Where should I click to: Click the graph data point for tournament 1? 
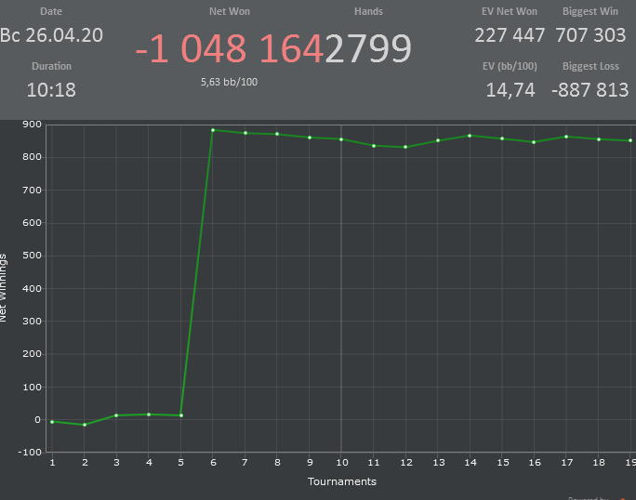(x=52, y=422)
